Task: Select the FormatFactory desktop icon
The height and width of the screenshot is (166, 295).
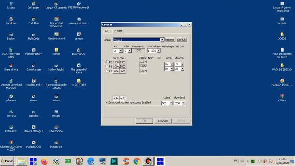Action: click(x=34, y=52)
